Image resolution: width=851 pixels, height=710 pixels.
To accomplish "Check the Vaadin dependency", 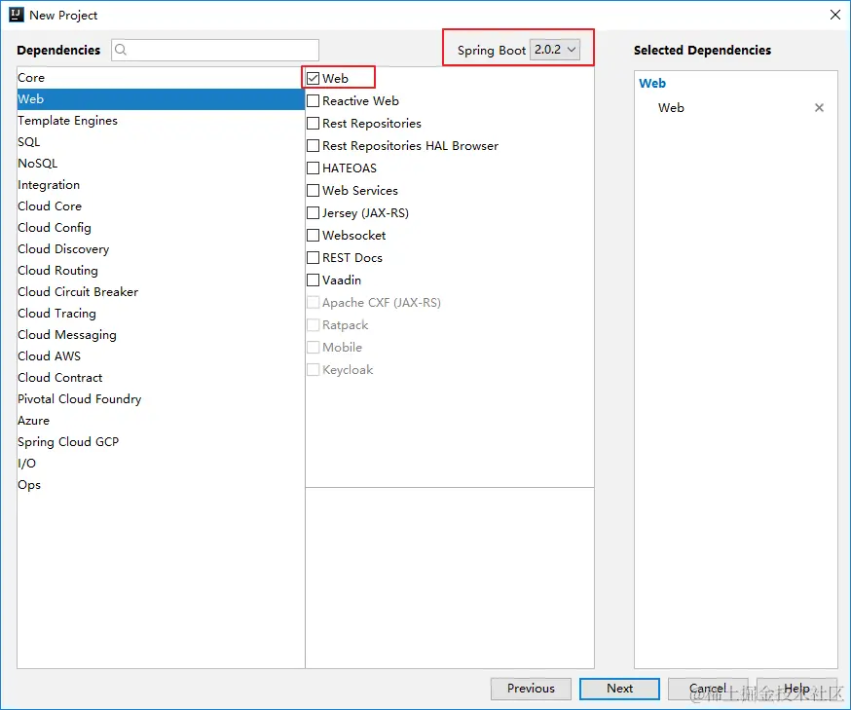I will [x=314, y=280].
